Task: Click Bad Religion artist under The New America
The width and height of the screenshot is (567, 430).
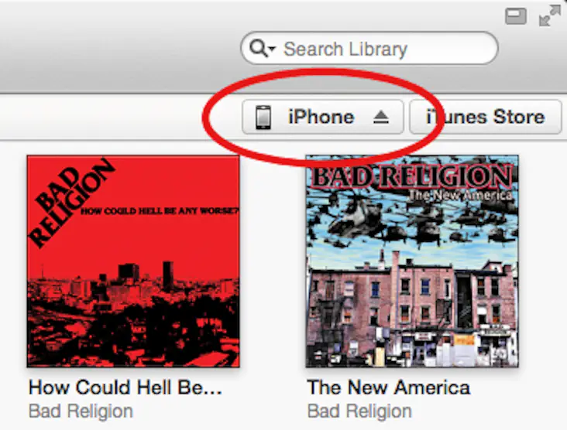Action: pyautogui.click(x=359, y=411)
